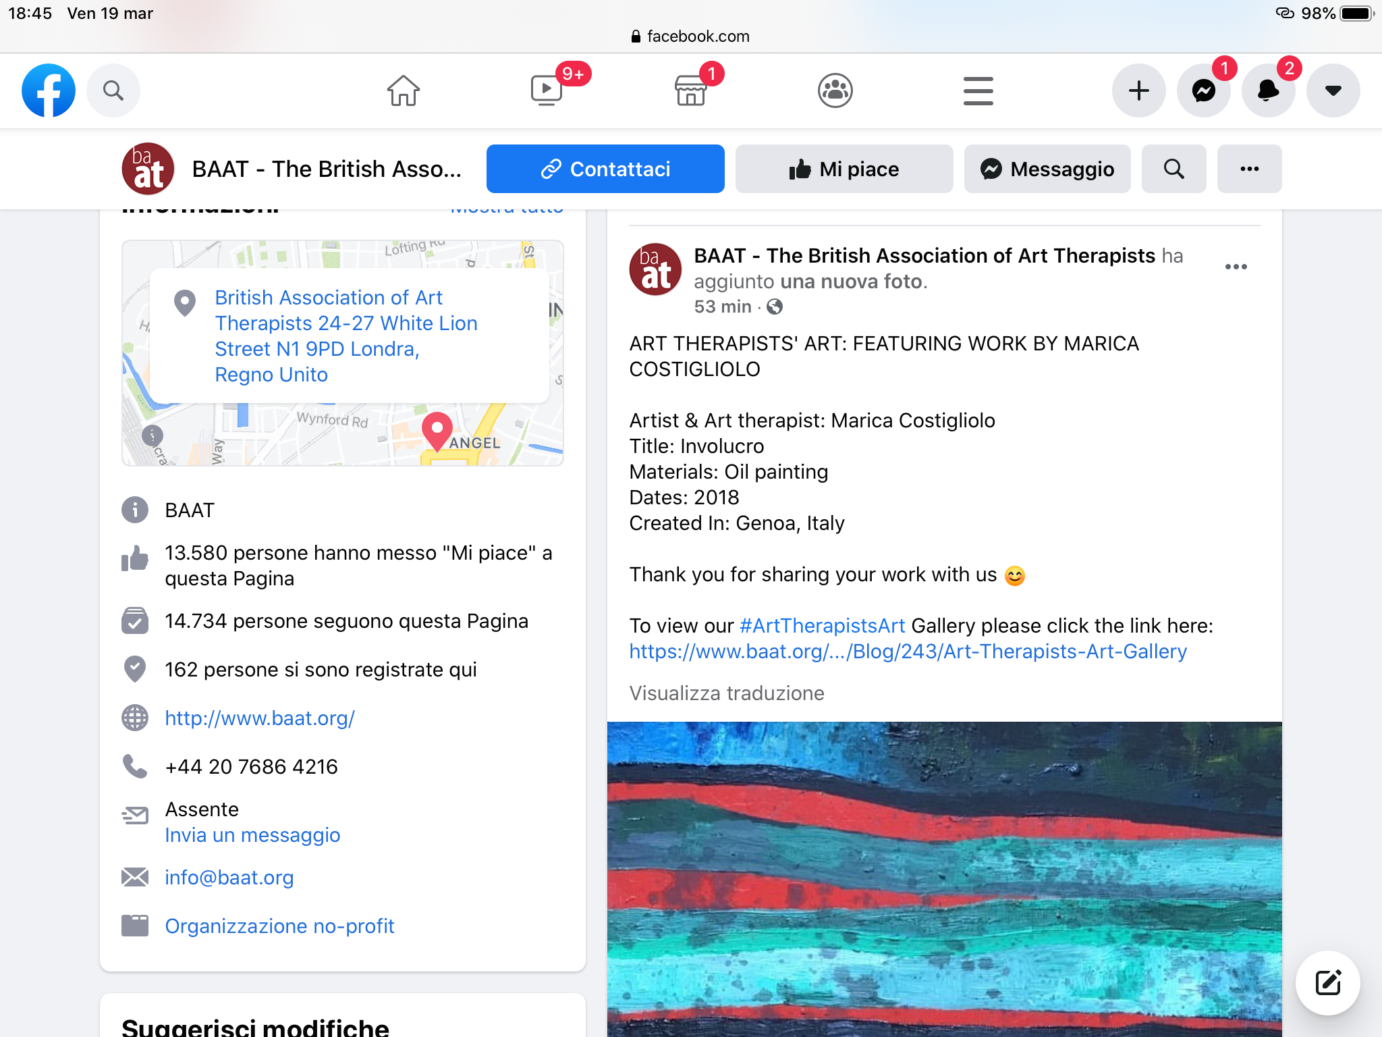1382x1037 pixels.
Task: Click the grey address location pin icon
Action: click(x=185, y=303)
